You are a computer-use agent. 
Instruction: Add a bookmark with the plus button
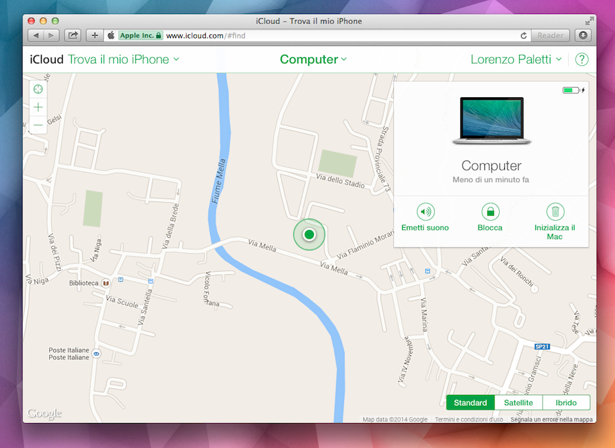[95, 36]
